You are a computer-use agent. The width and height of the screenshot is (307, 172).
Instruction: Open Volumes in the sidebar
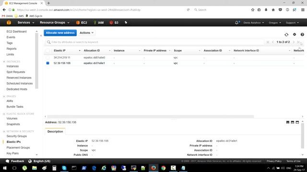click(x=12, y=118)
